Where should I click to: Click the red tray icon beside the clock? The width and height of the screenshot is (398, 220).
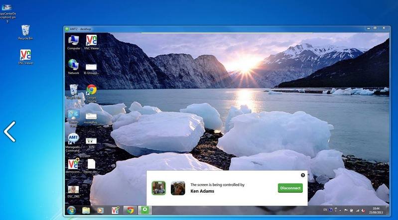363,210
